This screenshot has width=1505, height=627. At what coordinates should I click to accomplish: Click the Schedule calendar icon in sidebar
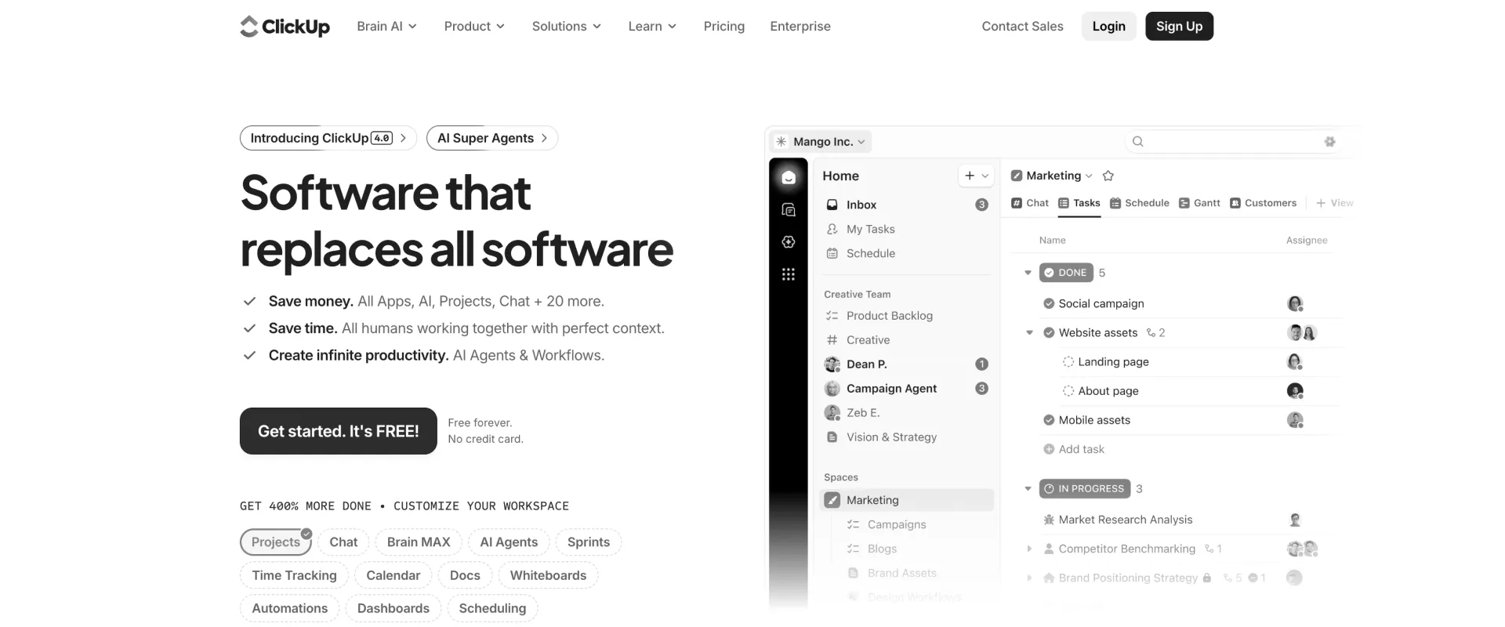832,253
